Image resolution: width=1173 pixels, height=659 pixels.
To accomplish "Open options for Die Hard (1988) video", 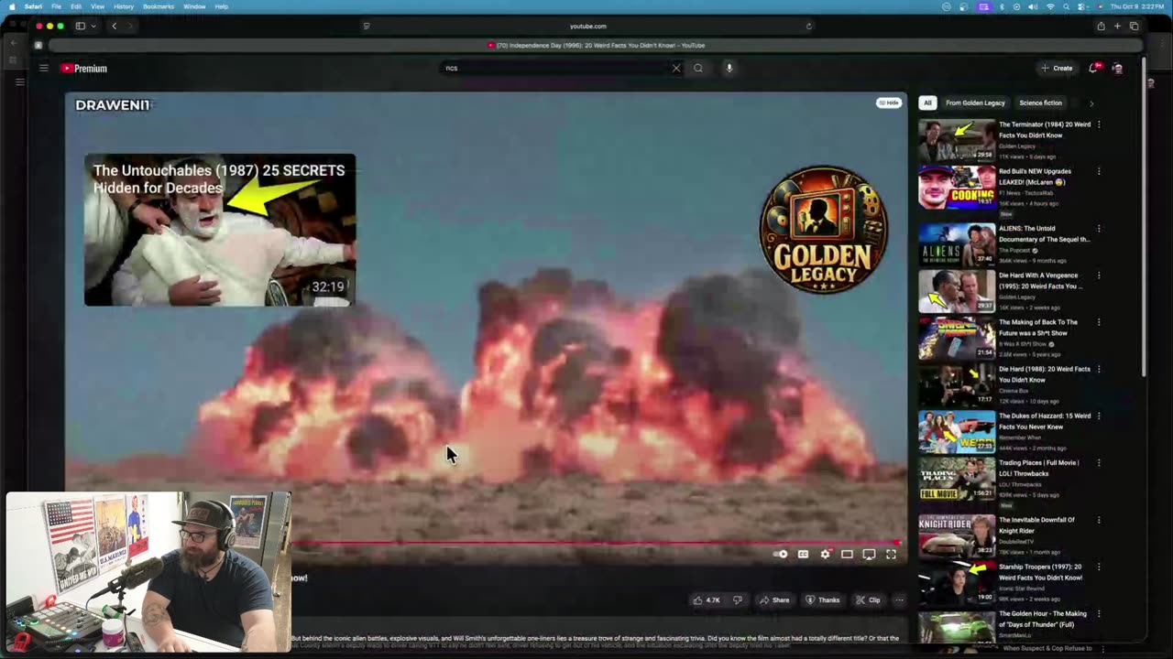I will [1099, 369].
